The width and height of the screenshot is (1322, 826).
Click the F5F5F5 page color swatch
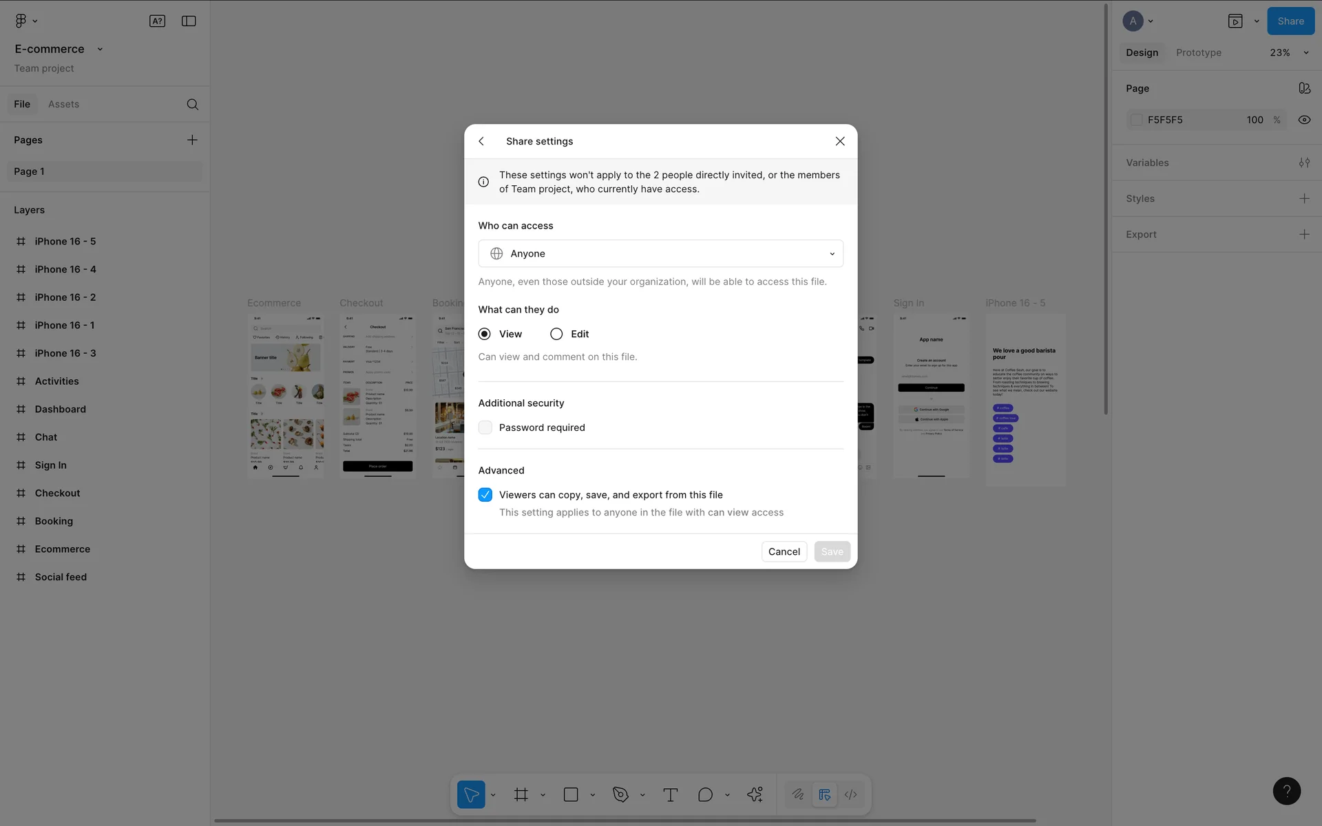pyautogui.click(x=1137, y=120)
